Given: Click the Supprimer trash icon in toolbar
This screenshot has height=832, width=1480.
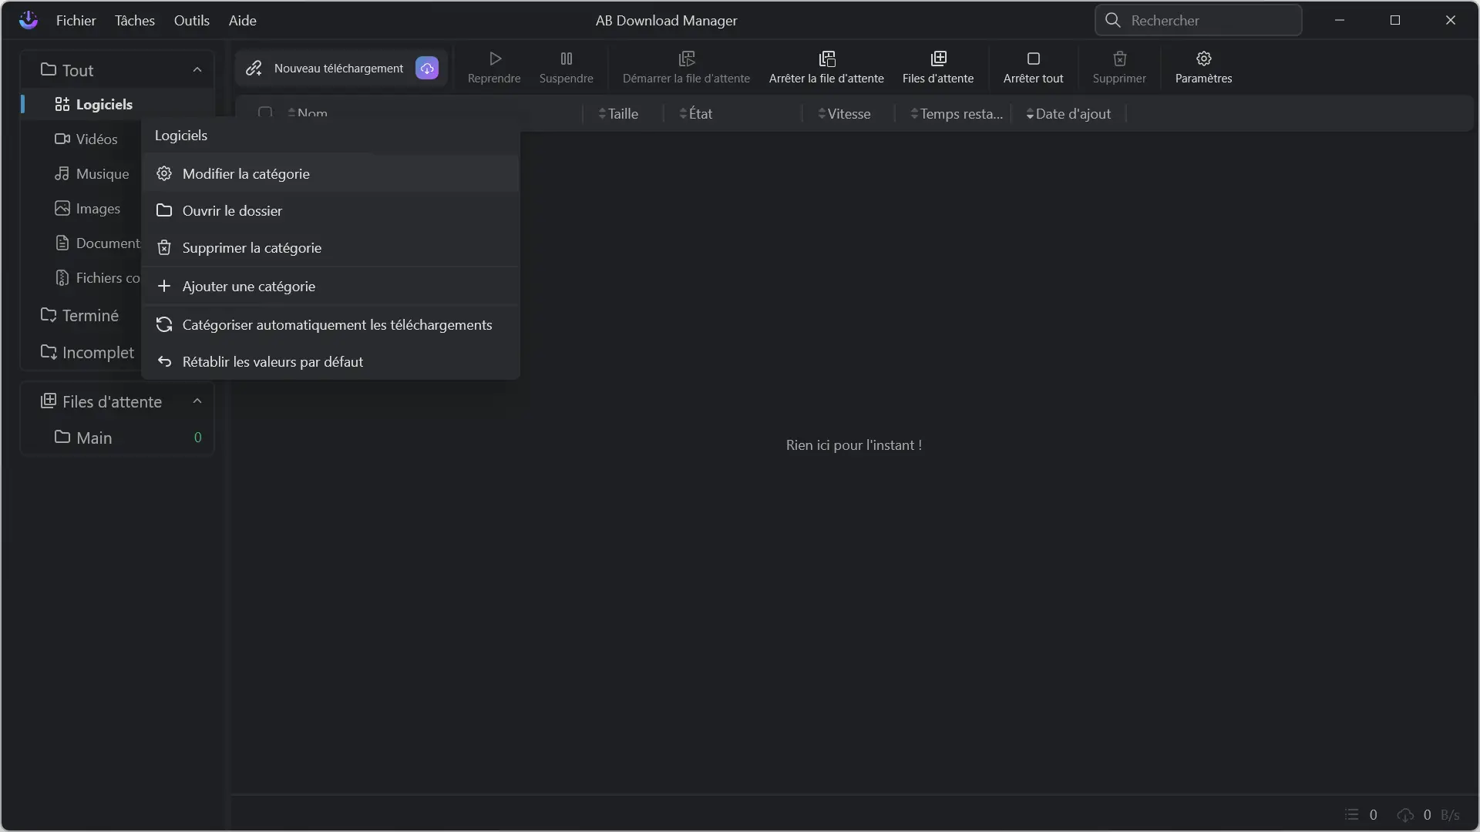Looking at the screenshot, I should coord(1119,59).
